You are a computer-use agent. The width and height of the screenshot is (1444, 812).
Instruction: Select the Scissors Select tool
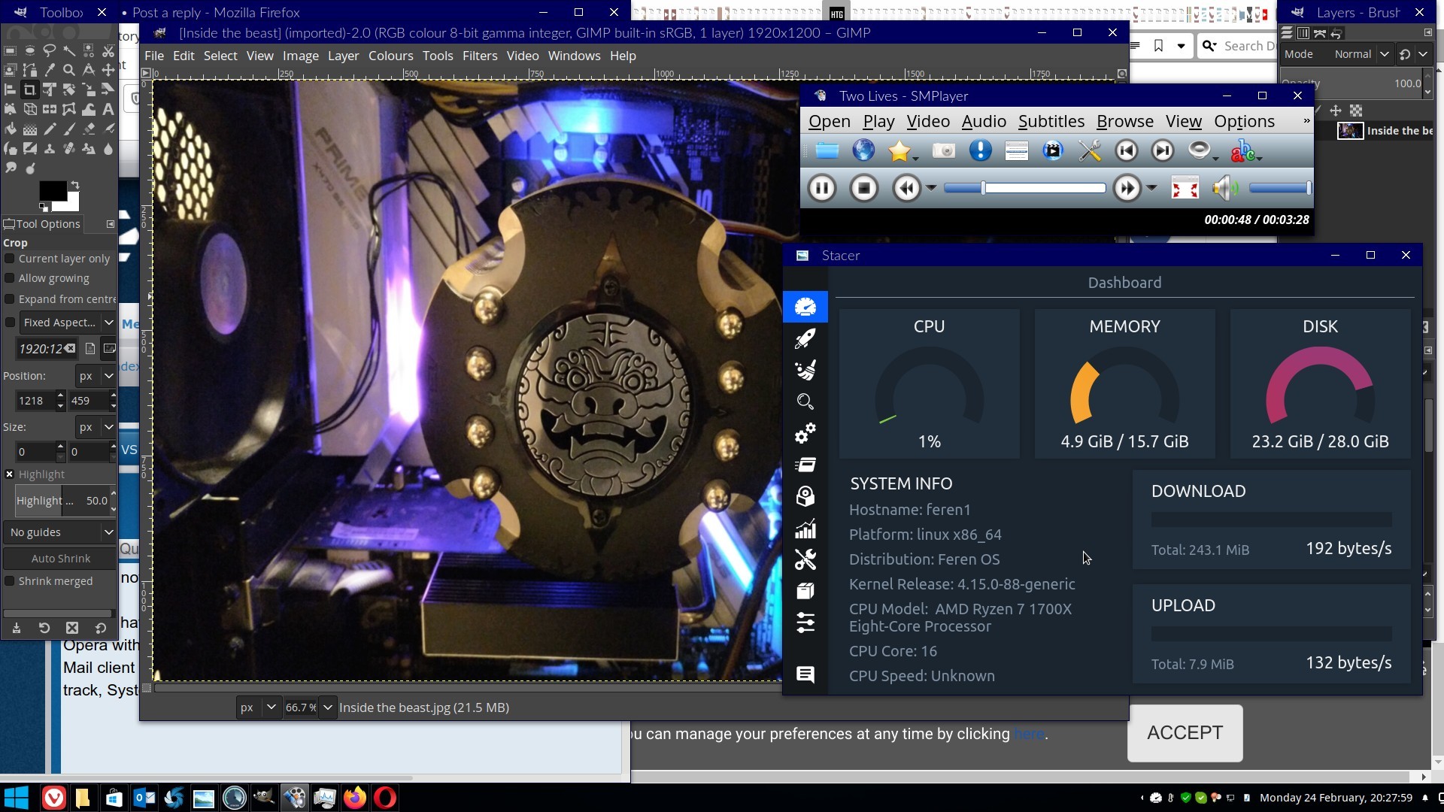point(108,50)
